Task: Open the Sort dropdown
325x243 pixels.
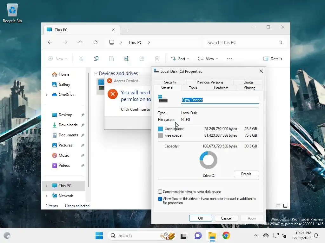Action: pos(180,59)
